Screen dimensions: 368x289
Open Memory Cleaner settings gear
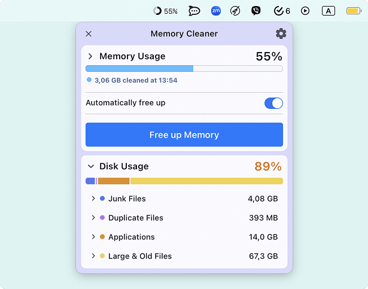pyautogui.click(x=281, y=34)
